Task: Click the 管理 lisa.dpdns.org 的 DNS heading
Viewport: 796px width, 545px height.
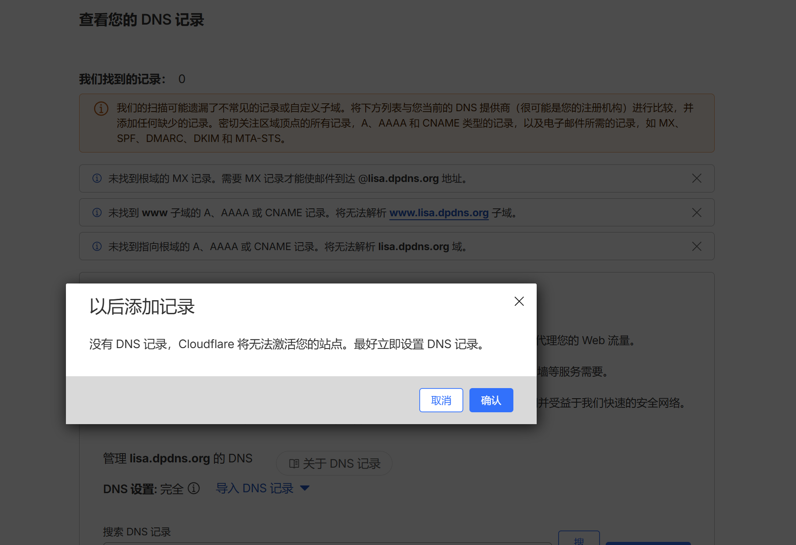Action: pyautogui.click(x=178, y=458)
